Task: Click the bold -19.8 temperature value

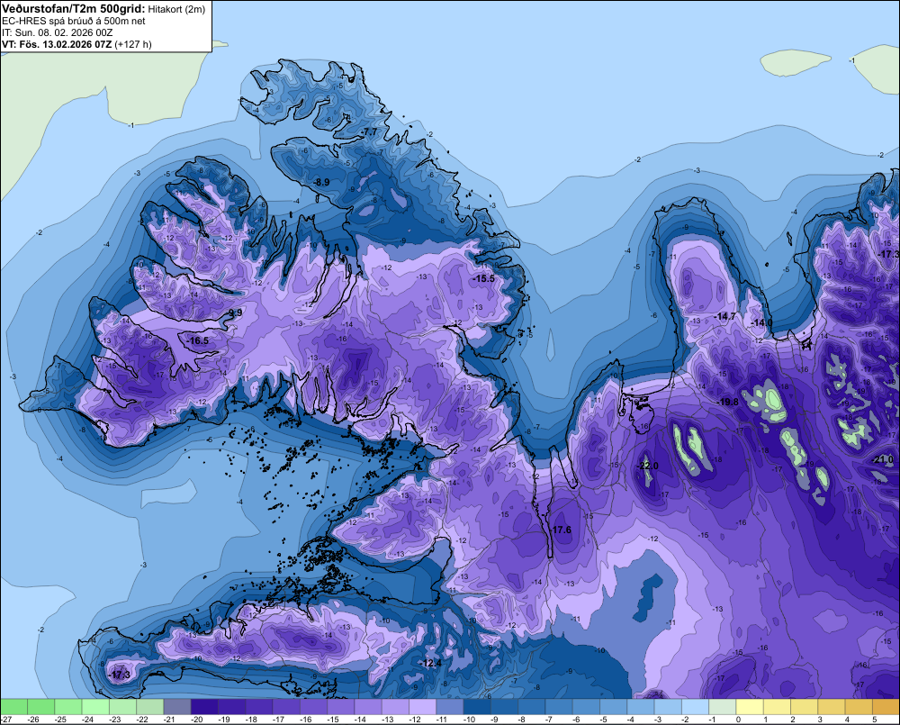Action: coord(728,402)
